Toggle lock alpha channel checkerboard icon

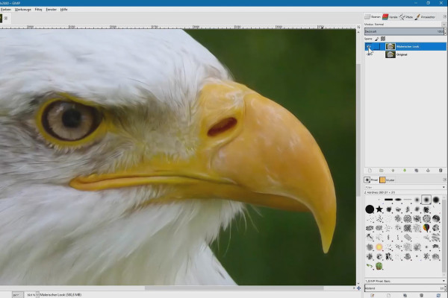[x=383, y=39]
